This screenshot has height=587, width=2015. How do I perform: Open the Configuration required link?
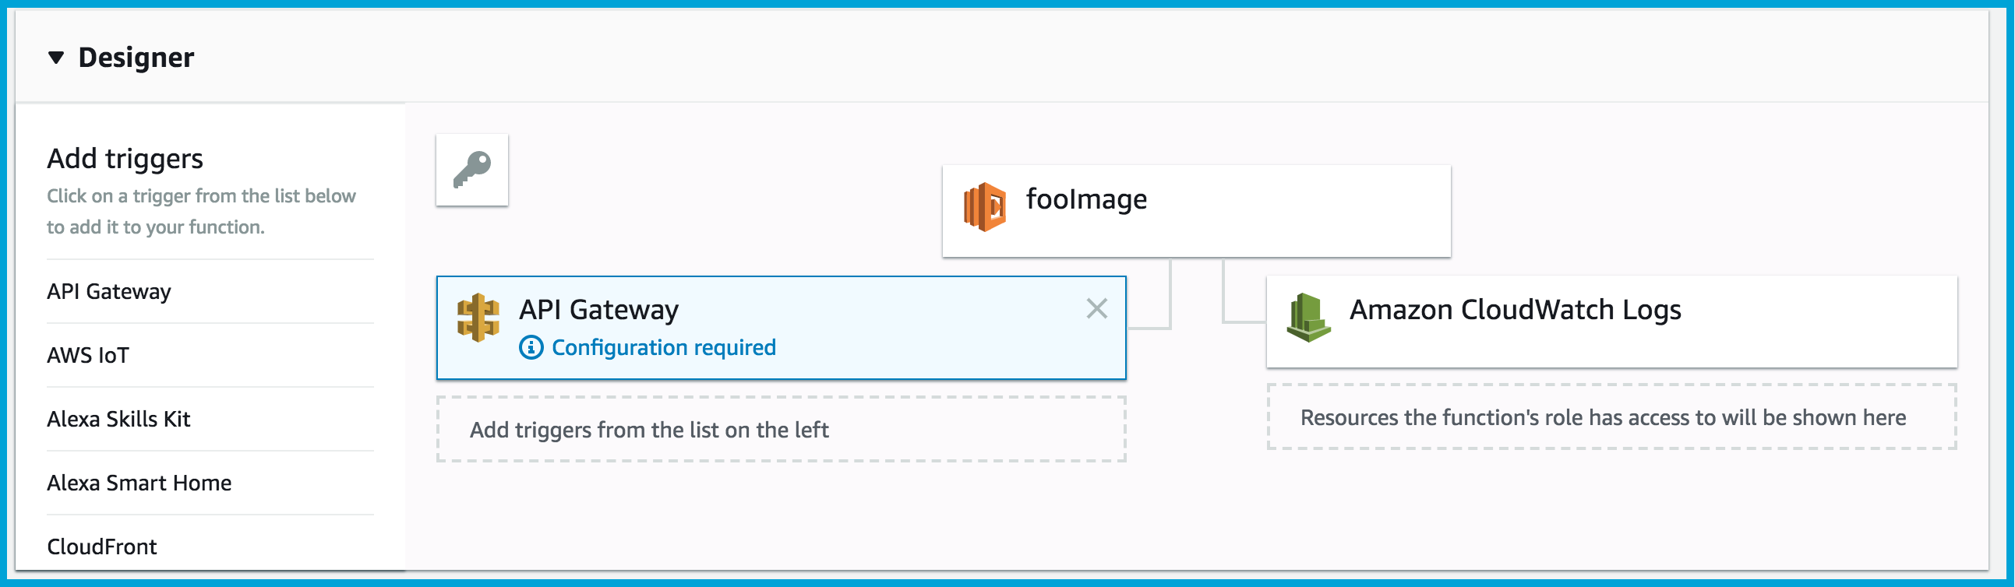point(663,347)
